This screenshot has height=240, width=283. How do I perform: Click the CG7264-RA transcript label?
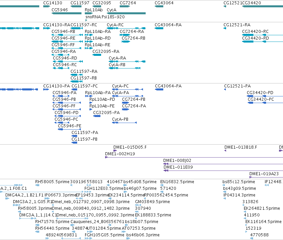[x=132, y=32]
